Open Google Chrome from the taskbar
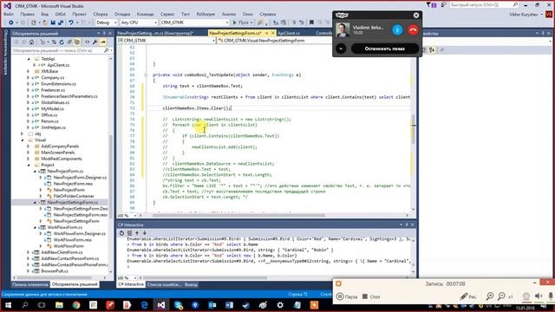The height and width of the screenshot is (312, 555). click(76, 305)
